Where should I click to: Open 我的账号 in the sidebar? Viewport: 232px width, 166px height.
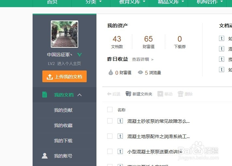[63, 156]
